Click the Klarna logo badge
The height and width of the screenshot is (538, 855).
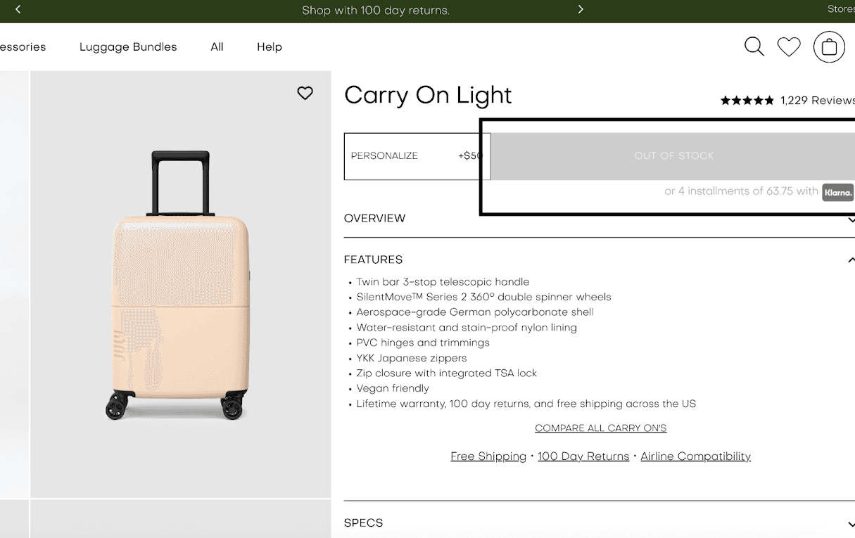tap(837, 192)
